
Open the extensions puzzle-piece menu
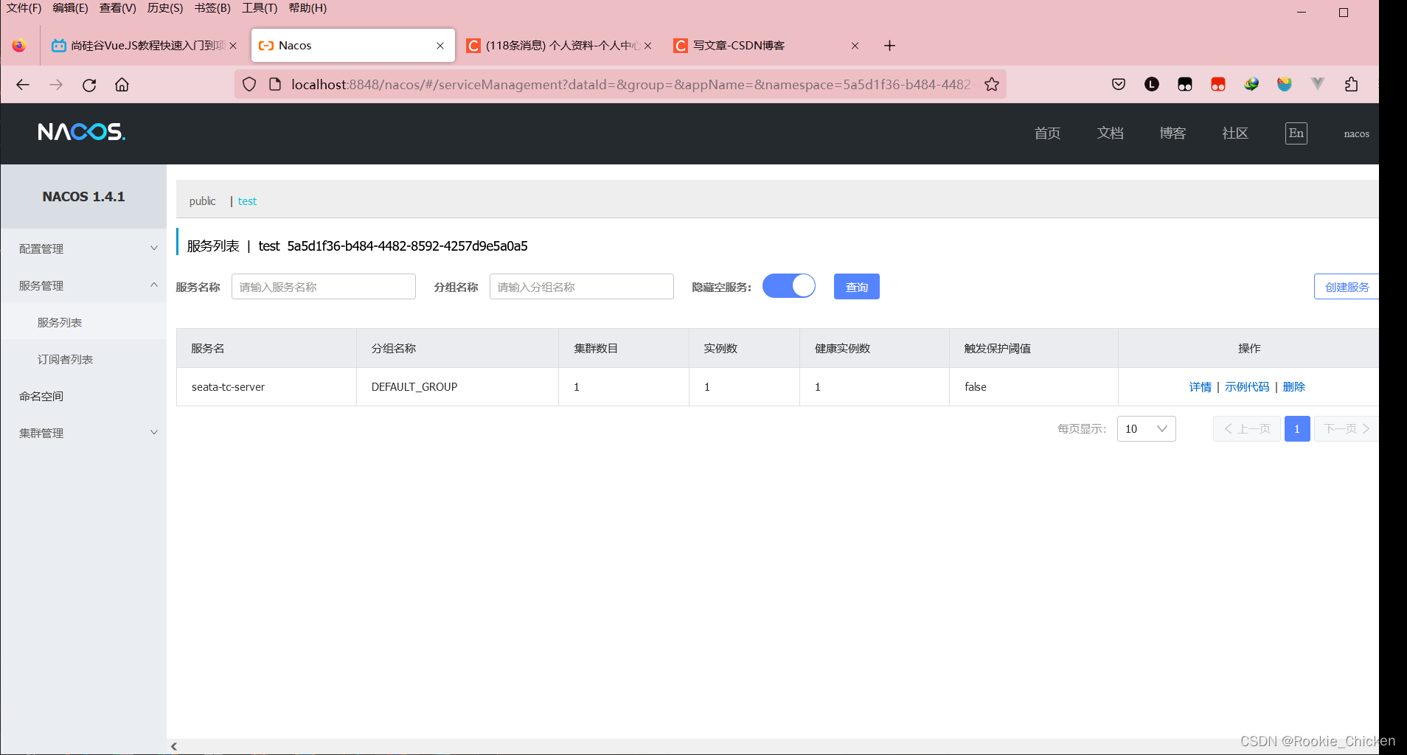click(x=1351, y=85)
